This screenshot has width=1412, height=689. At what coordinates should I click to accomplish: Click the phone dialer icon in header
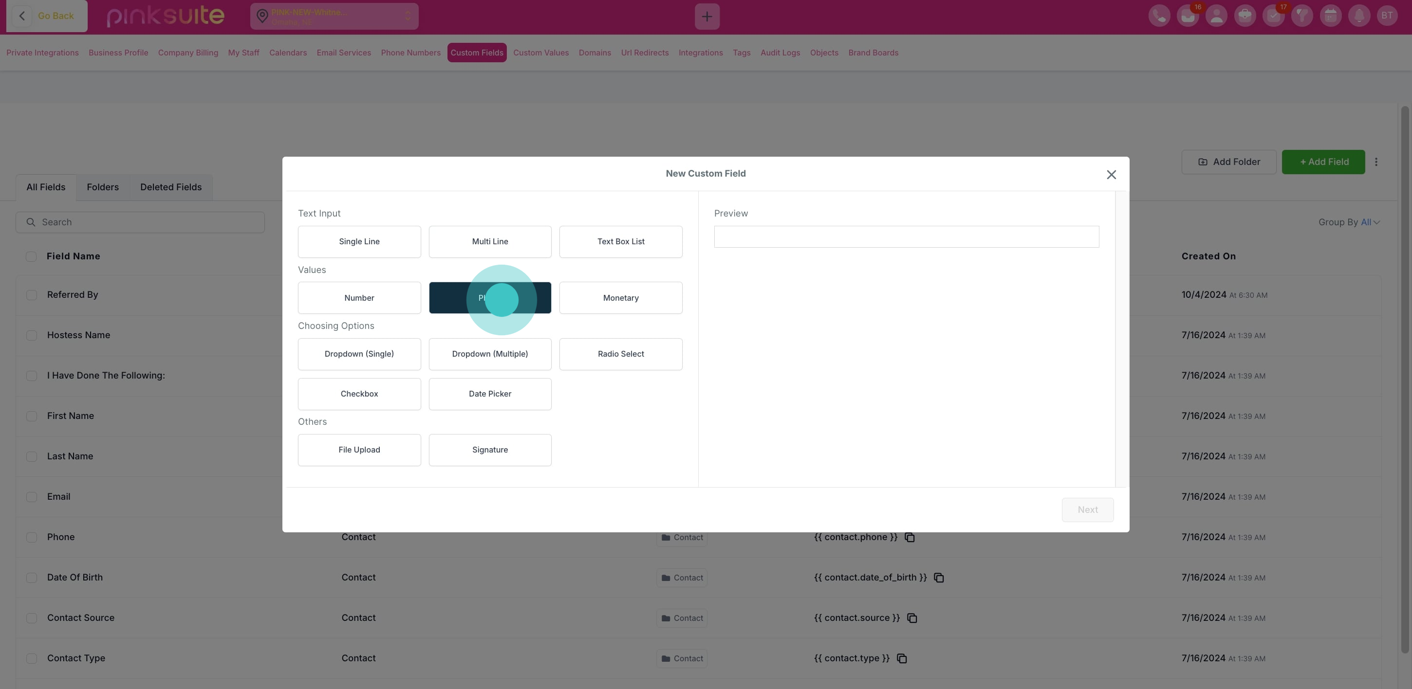click(x=1159, y=16)
